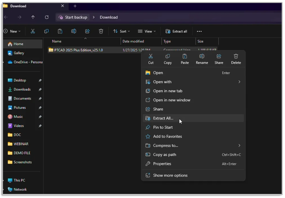Open the View dropdown menu
This screenshot has height=198, width=285.
pos(147,31)
